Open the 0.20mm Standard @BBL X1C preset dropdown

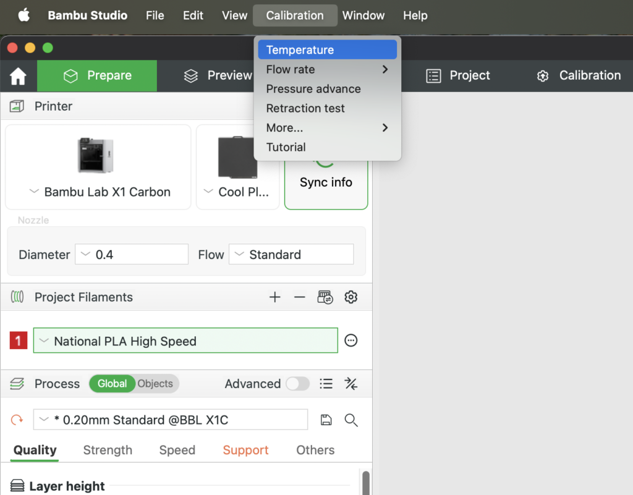(x=171, y=420)
